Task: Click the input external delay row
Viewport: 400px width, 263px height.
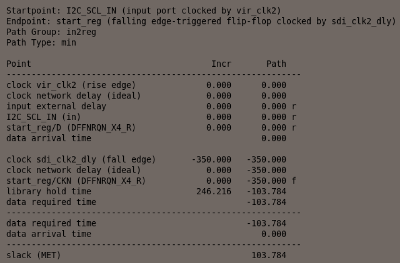Action: pyautogui.click(x=56, y=106)
